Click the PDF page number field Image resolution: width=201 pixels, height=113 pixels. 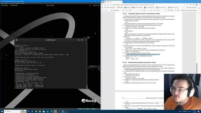(x=148, y=10)
